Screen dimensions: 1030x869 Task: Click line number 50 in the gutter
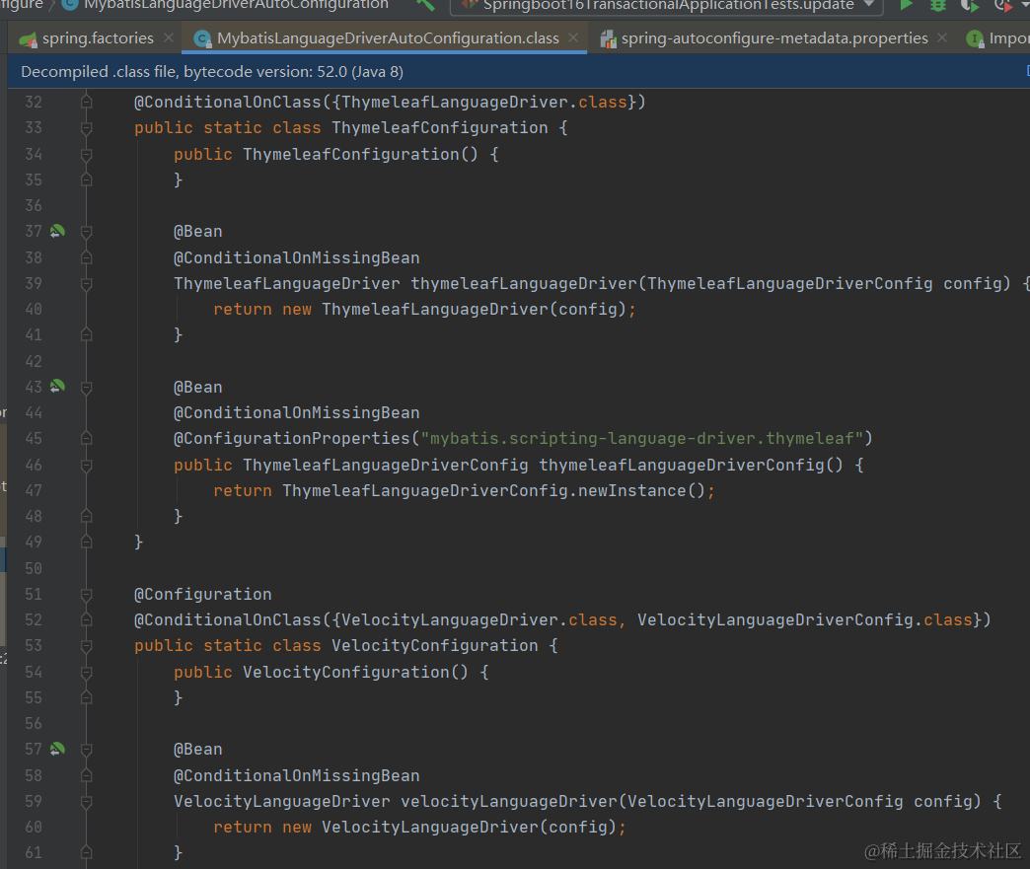[x=34, y=568]
